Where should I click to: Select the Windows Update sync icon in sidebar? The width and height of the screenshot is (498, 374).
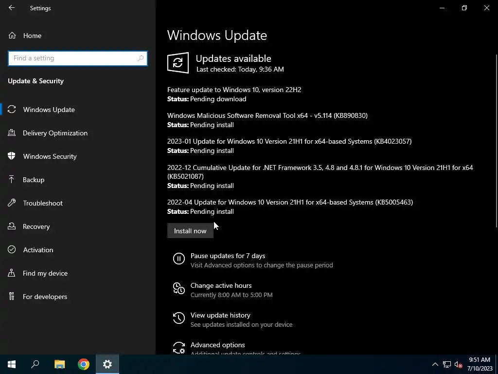pos(12,110)
